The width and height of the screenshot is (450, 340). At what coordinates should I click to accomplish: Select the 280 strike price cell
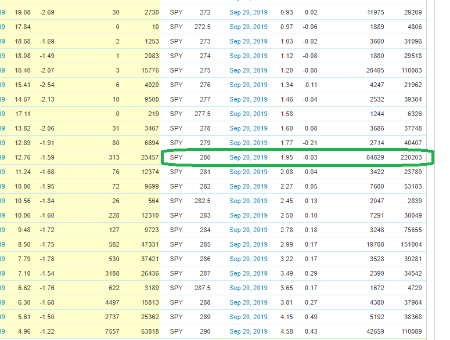(x=204, y=158)
